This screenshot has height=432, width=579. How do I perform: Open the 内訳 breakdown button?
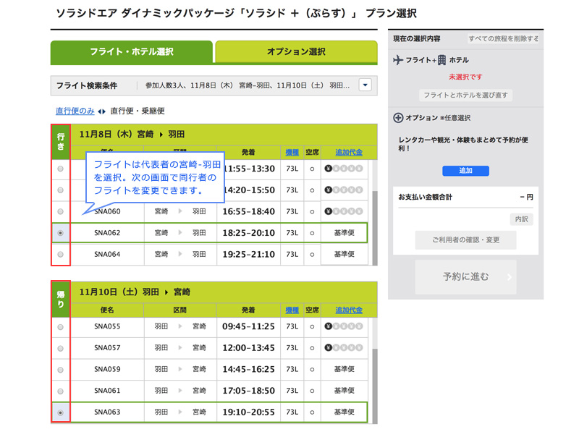point(521,219)
